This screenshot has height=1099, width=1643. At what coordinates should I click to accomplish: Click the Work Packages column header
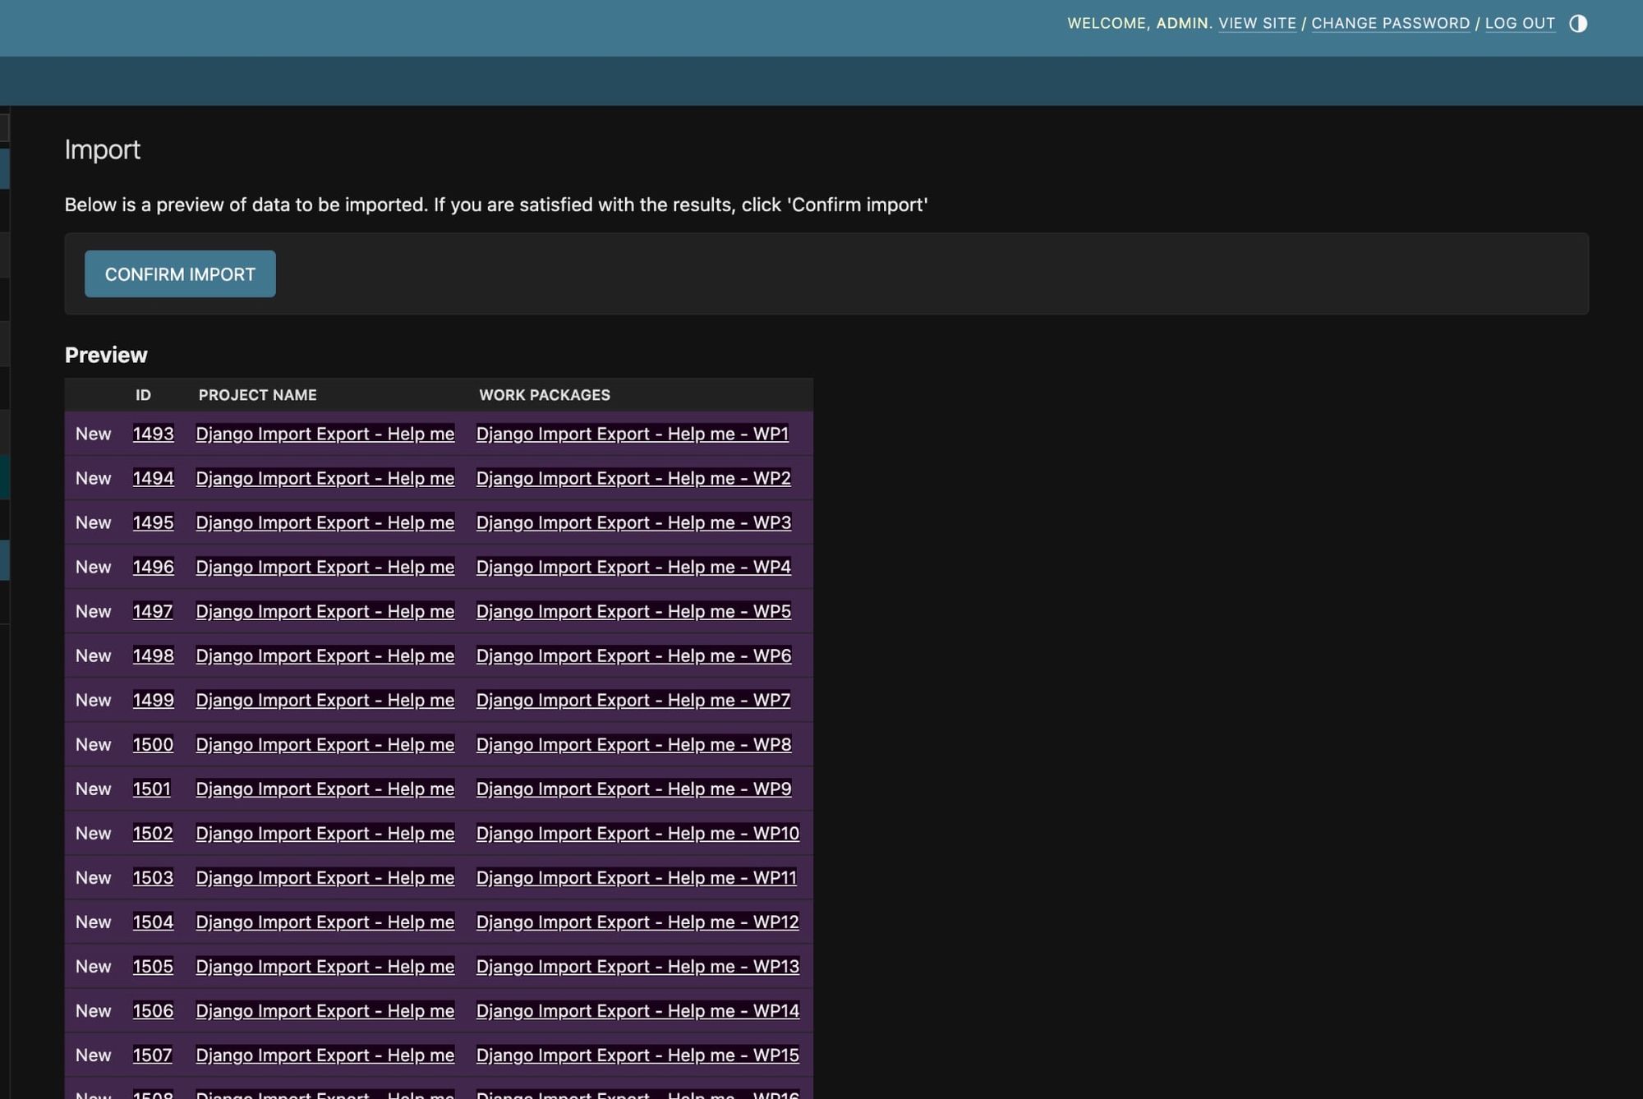[x=545, y=395]
